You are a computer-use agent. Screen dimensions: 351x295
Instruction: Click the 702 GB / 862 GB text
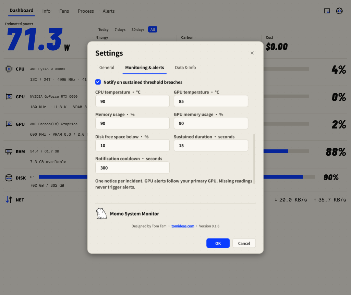(x=47, y=185)
